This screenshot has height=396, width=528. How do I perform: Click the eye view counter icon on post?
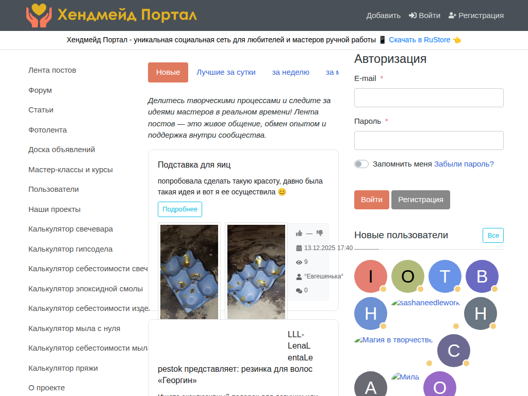pos(299,262)
